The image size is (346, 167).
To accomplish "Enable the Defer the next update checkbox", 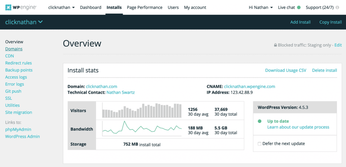I will point(260,144).
